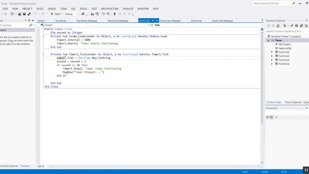The image size is (309, 174).
Task: Open the BUILD menu
Action: 40,9
